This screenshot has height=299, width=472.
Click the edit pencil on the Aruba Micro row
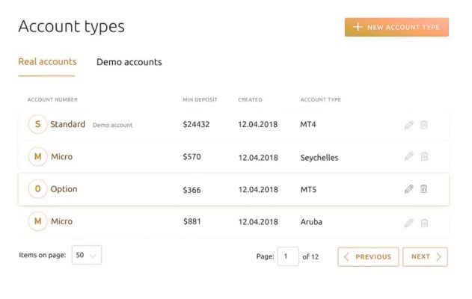(x=408, y=222)
